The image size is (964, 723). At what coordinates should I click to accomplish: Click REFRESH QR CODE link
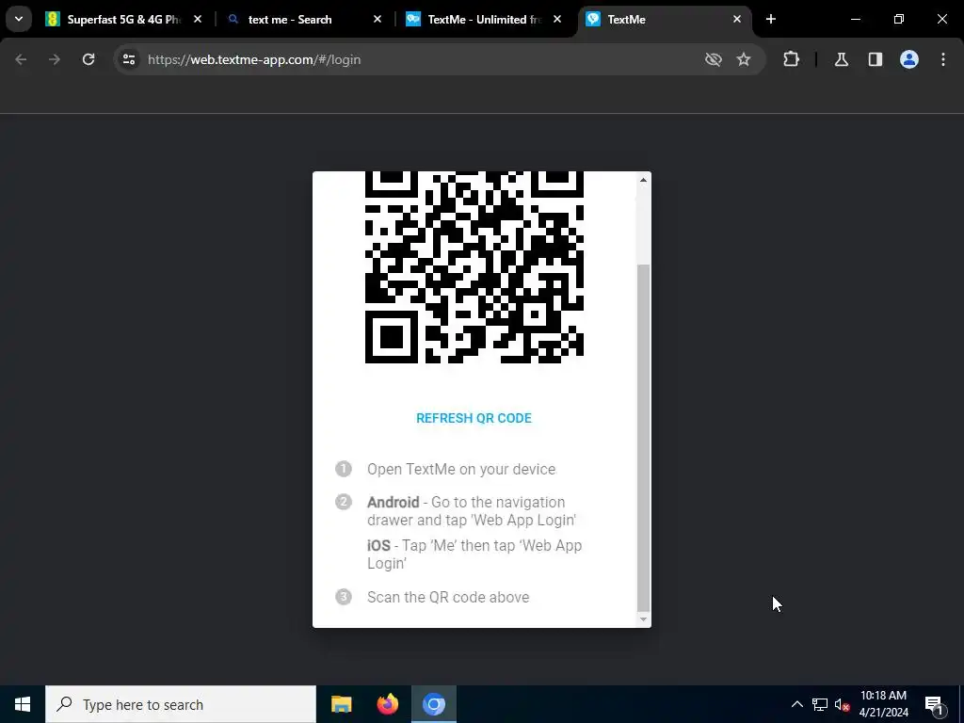pyautogui.click(x=474, y=418)
